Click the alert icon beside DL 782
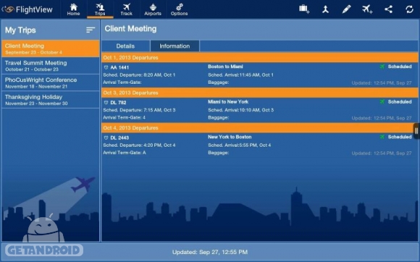The image size is (420, 262). (106, 103)
